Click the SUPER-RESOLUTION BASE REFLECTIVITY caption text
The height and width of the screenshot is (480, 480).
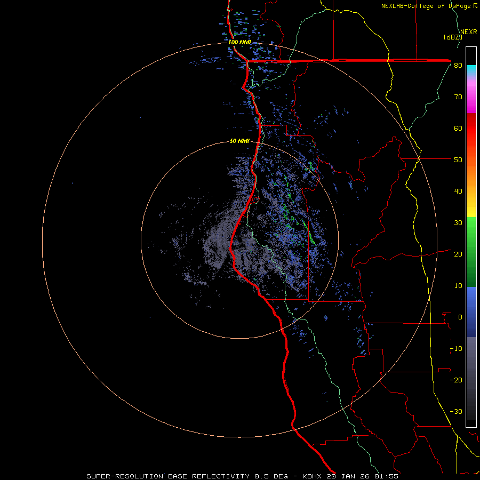(168, 476)
